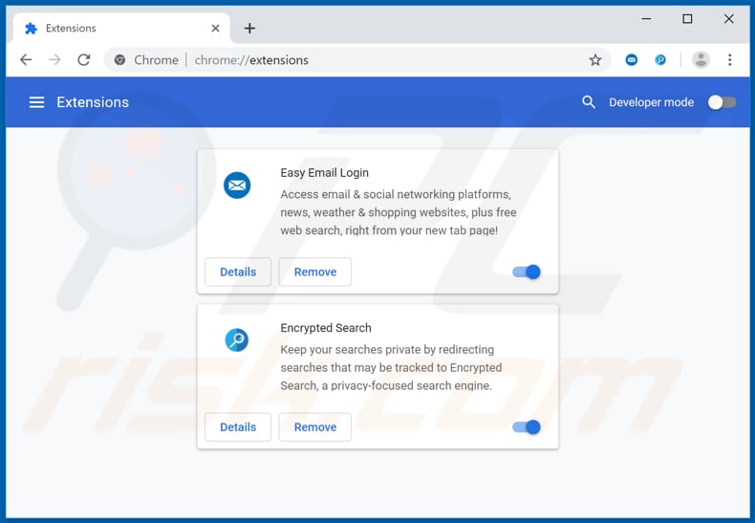The height and width of the screenshot is (523, 755).
Task: Disable the Encrypted Search extension toggle
Action: coord(527,427)
